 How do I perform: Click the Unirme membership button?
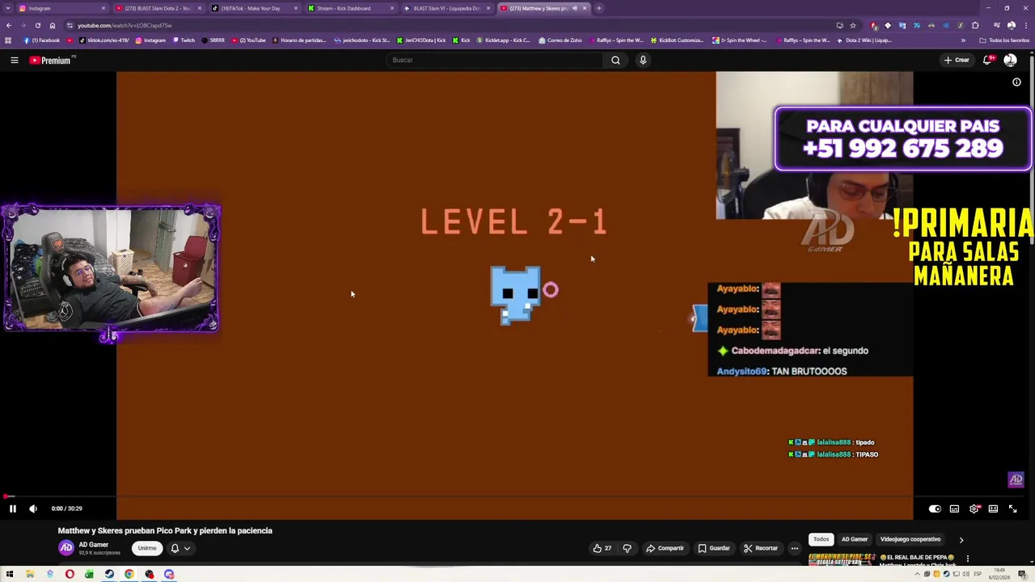pyautogui.click(x=146, y=548)
